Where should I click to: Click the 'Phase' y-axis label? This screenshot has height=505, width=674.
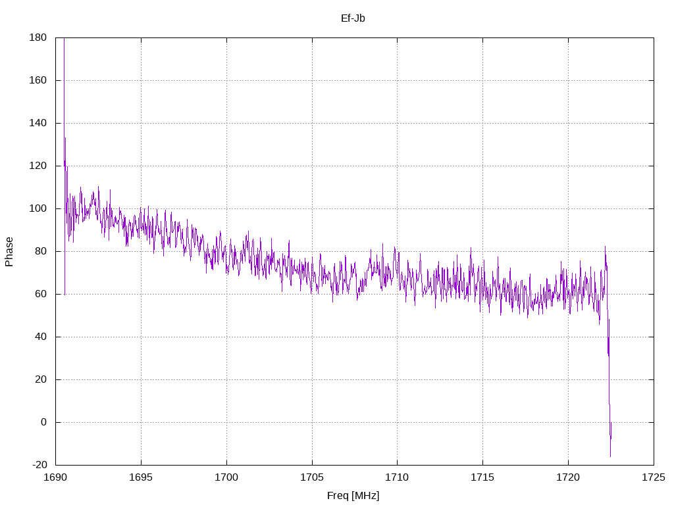(x=9, y=252)
